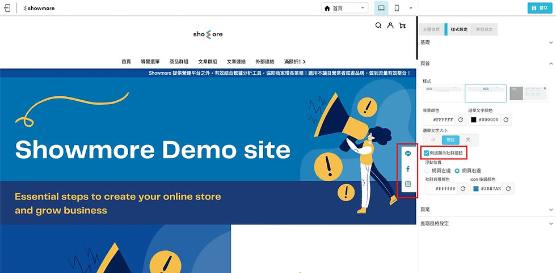Click the Showmore announcement bar text
This screenshot has width=556, height=273.
[x=280, y=73]
